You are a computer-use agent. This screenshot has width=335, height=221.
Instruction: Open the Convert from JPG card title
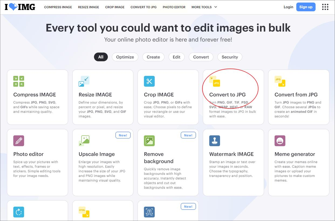[296, 95]
